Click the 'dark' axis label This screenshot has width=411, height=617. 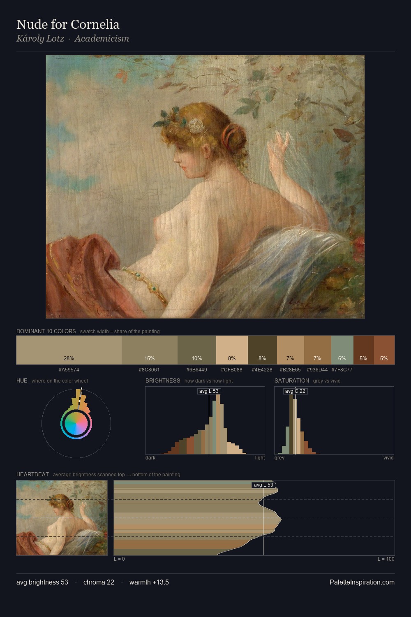click(x=150, y=457)
